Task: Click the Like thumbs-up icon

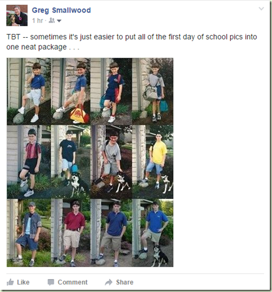Action: coord(10,282)
